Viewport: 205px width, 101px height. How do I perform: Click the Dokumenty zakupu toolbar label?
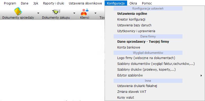[x=56, y=18]
